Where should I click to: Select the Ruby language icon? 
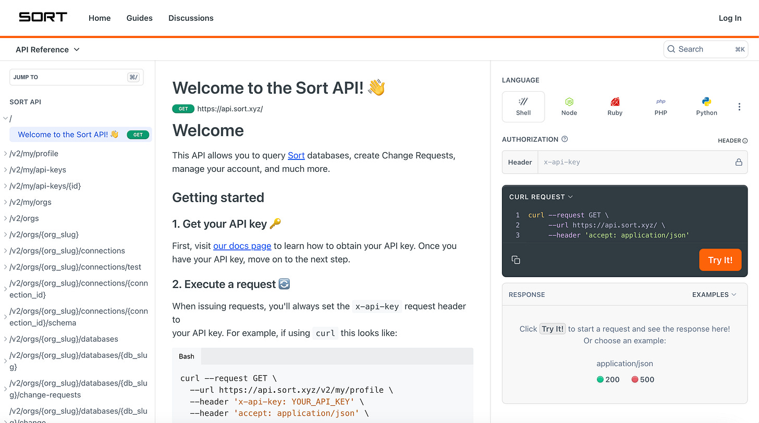coord(615,107)
